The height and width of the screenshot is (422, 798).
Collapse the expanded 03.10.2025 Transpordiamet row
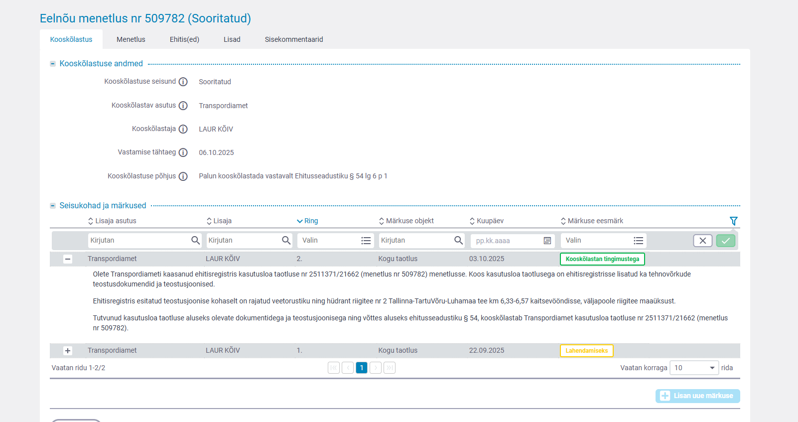(68, 259)
